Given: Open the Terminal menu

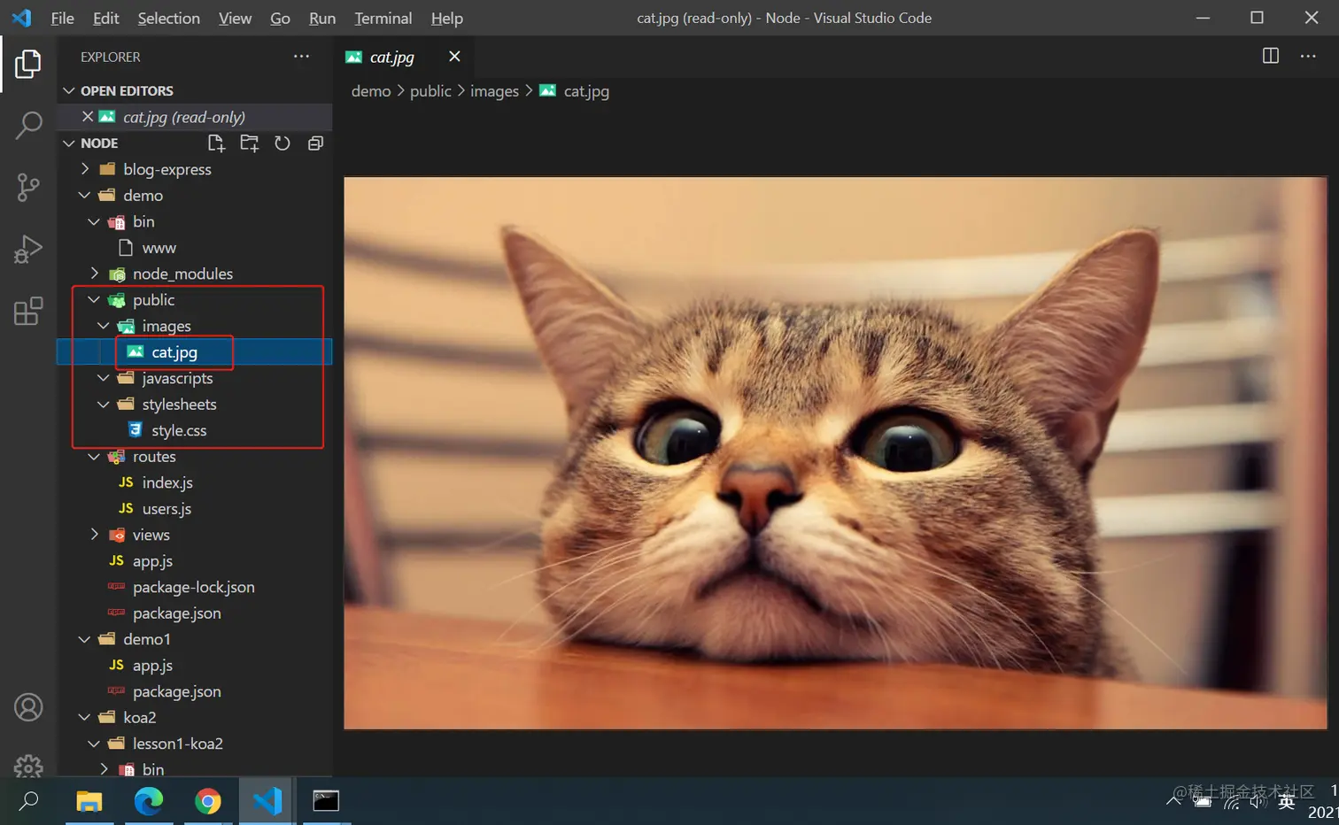Looking at the screenshot, I should tap(383, 18).
